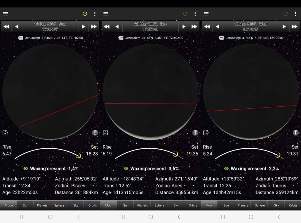Open hamburger menu in the 18 Feb 2007 panel
Image resolution: width=301 pixels, height=223 pixels.
point(5,14)
